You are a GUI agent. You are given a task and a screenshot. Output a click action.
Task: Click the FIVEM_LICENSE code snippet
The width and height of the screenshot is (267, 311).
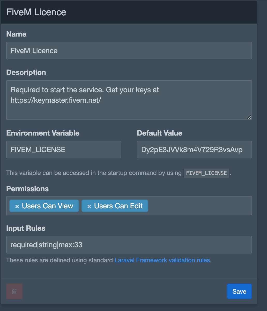coord(206,173)
